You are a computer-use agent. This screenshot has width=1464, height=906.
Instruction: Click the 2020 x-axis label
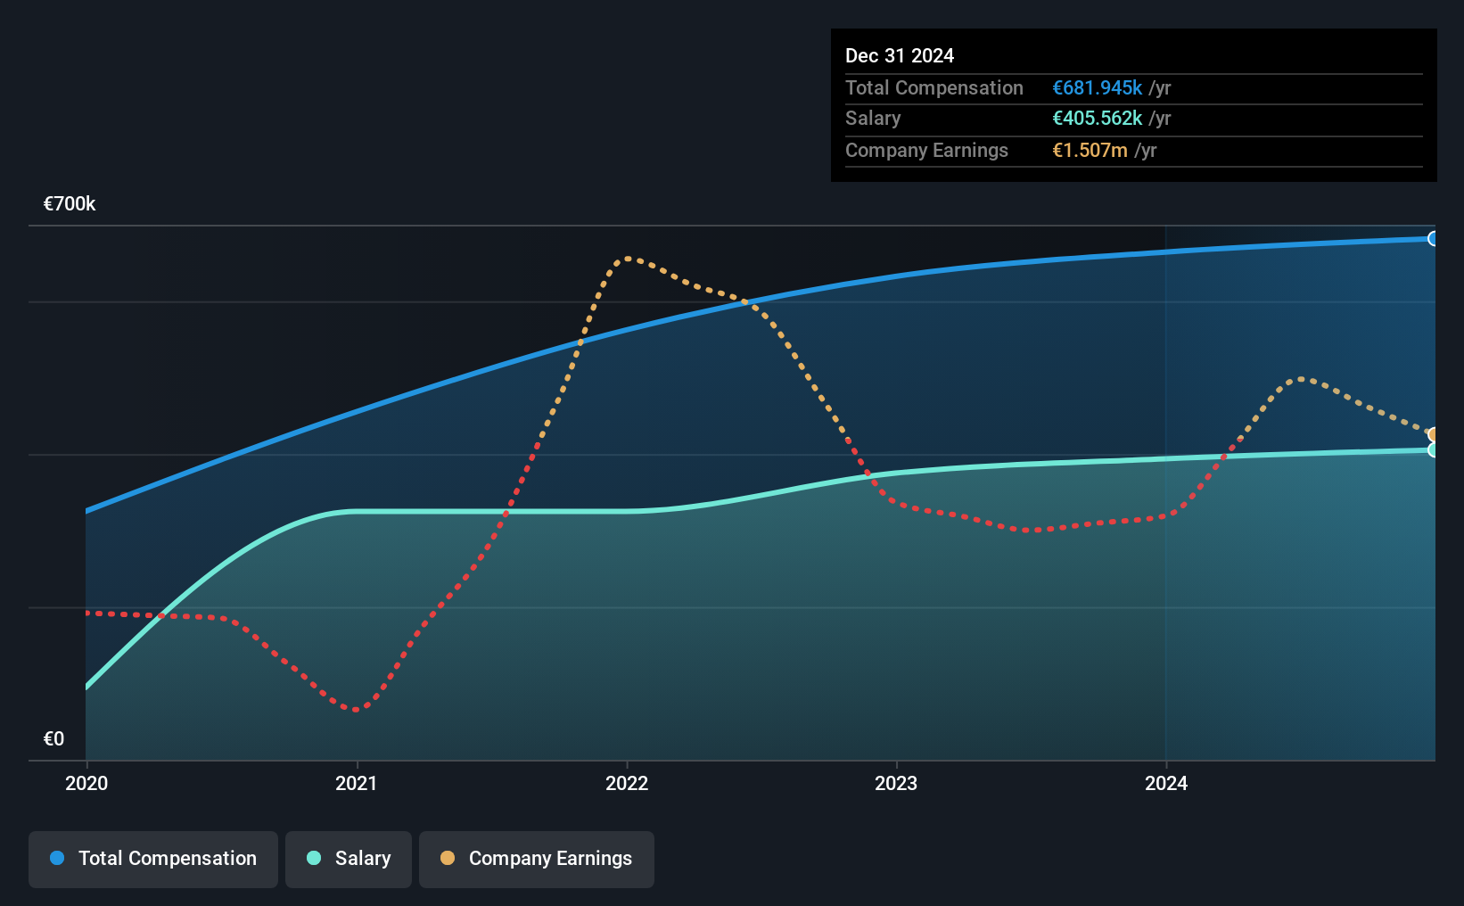[x=86, y=783]
